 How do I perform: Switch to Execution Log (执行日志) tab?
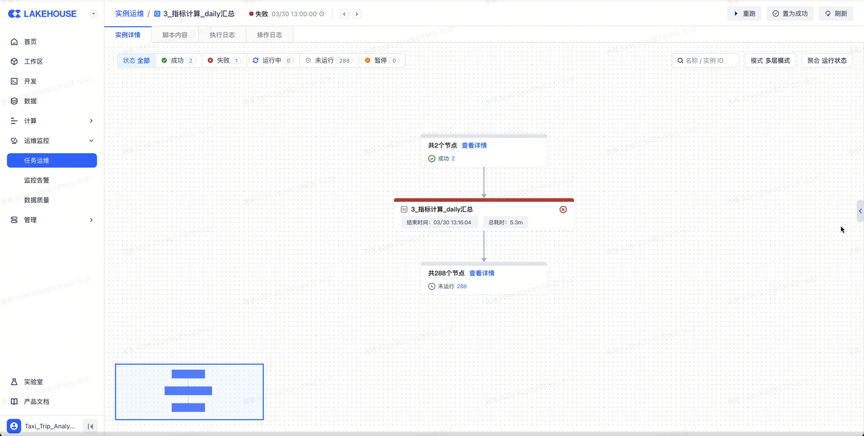tap(222, 35)
